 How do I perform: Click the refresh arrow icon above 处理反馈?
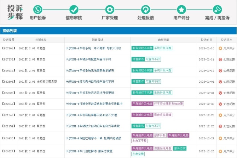click(x=145, y=10)
